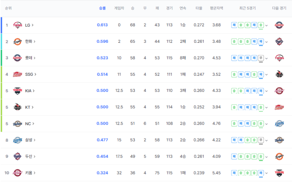
Task: Expand 키움 recent games dropdown arrow
Action: point(266,173)
